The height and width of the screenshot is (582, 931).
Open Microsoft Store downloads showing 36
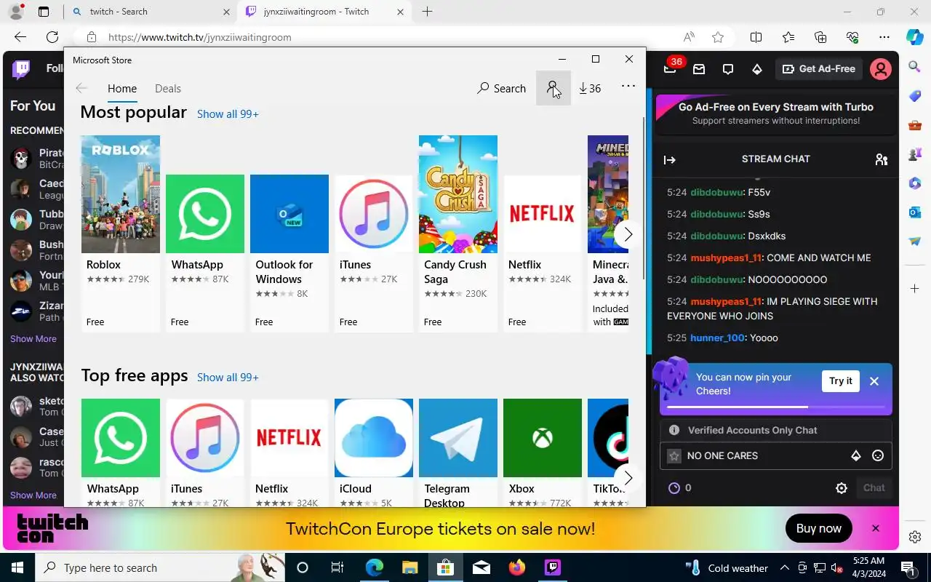point(590,88)
